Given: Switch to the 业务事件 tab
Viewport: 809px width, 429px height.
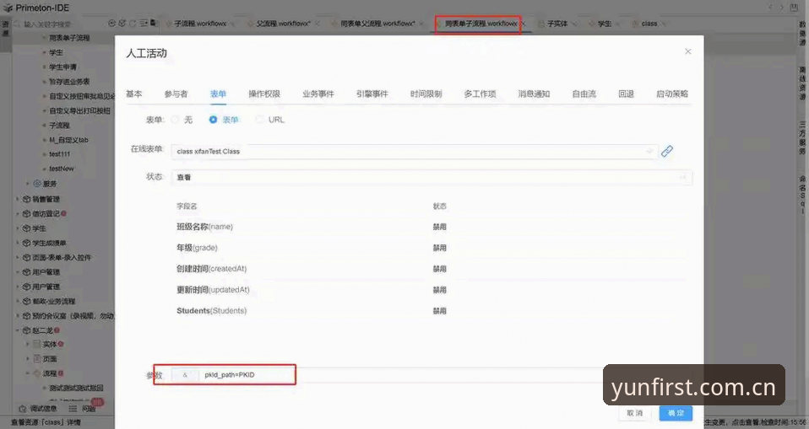Looking at the screenshot, I should (x=318, y=94).
